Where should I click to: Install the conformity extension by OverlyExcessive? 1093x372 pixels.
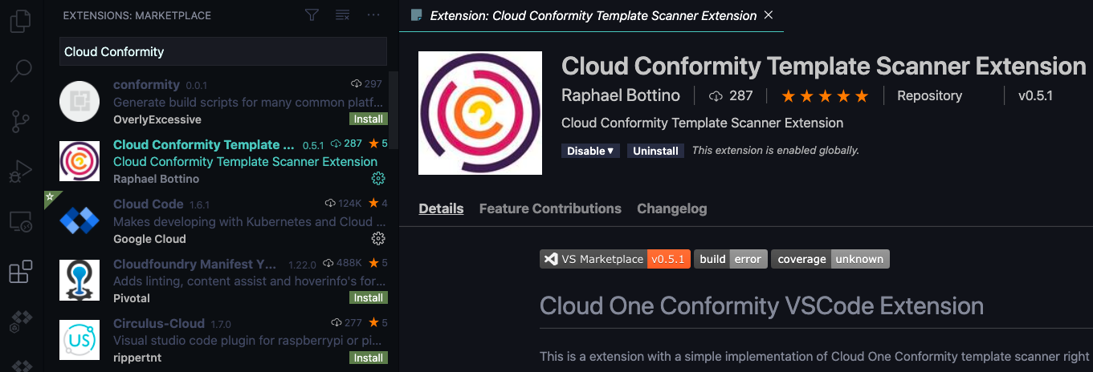coord(369,119)
